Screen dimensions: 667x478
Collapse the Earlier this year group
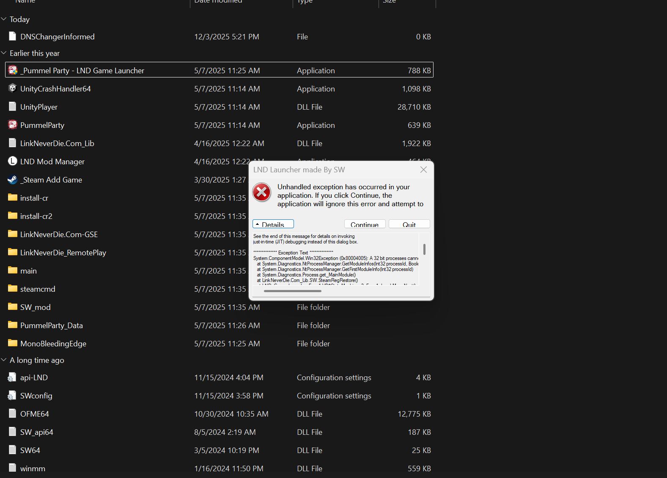pos(4,53)
